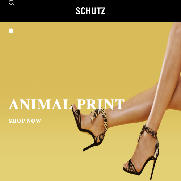Click the black toe straps of right sandal
181x181 pixels.
(131, 167)
